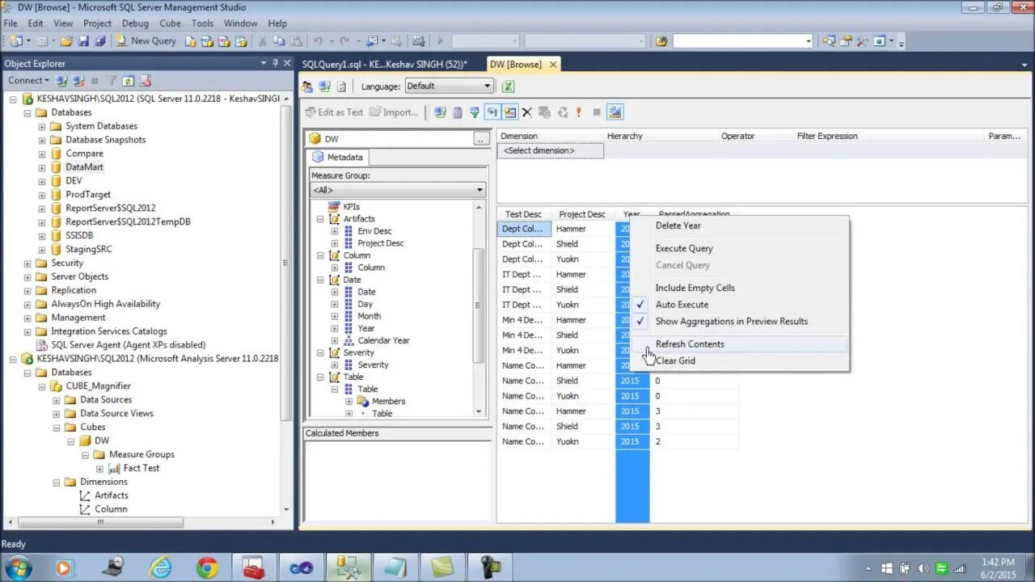Click the Connect button in Object Explorer
This screenshot has width=1035, height=582.
(28, 81)
